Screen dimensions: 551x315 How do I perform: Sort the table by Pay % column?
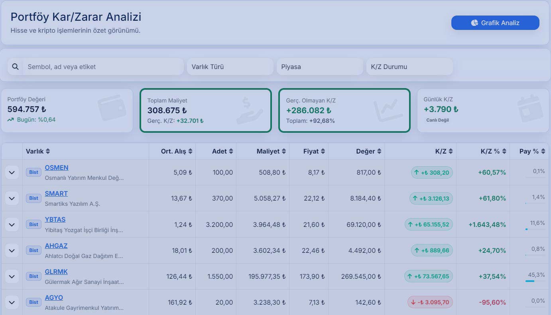click(532, 151)
